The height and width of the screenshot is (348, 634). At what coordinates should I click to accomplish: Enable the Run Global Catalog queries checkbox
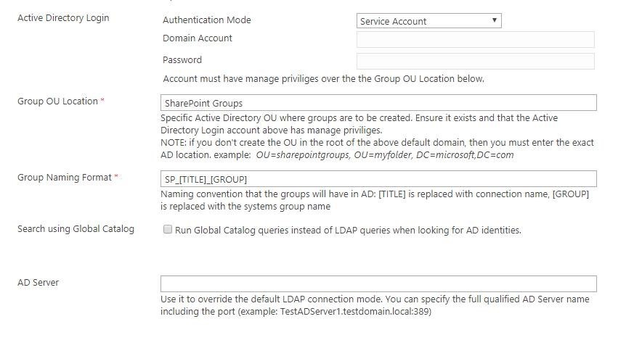[168, 230]
